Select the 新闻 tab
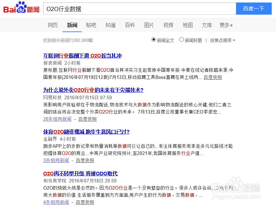 [72, 25]
